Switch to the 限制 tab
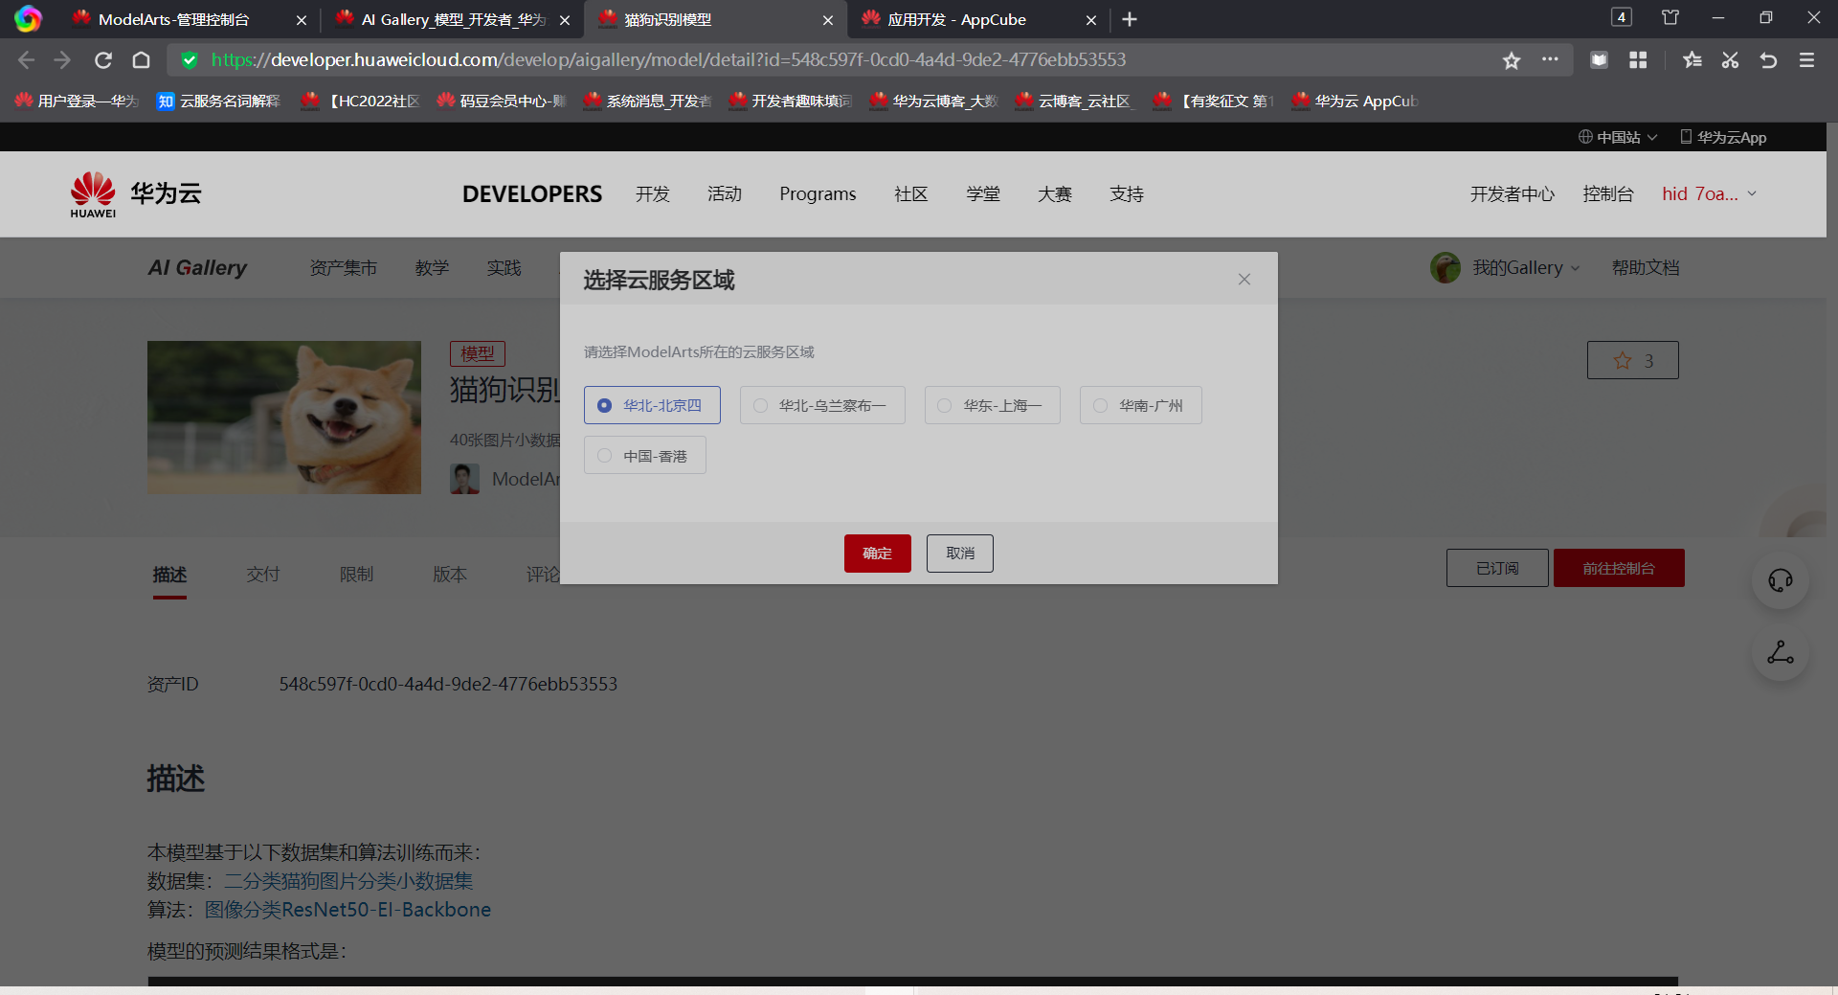This screenshot has height=995, width=1838. coord(356,575)
